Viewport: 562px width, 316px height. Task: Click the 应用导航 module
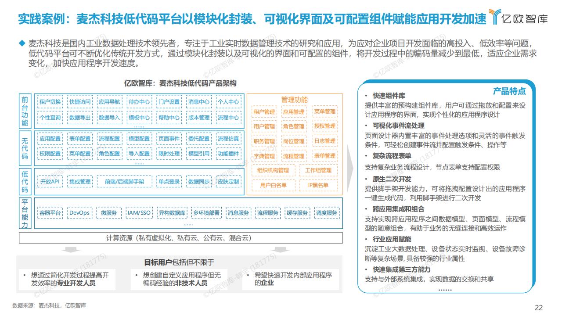point(110,102)
